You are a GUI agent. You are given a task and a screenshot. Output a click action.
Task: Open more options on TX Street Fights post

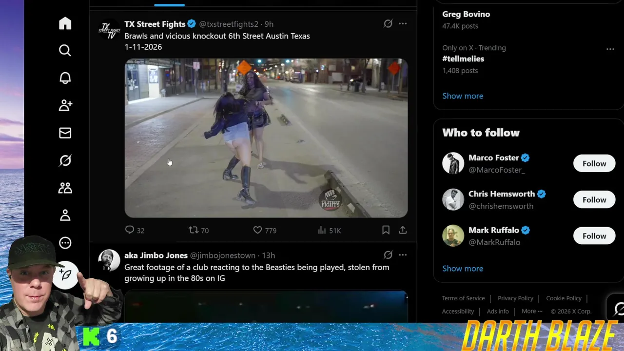tap(403, 23)
